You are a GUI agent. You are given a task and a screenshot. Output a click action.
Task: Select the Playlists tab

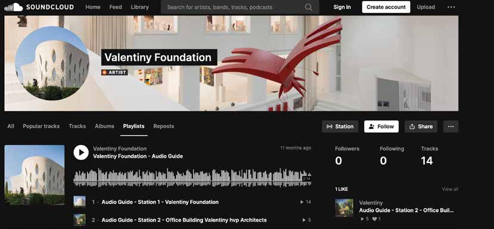(x=133, y=126)
